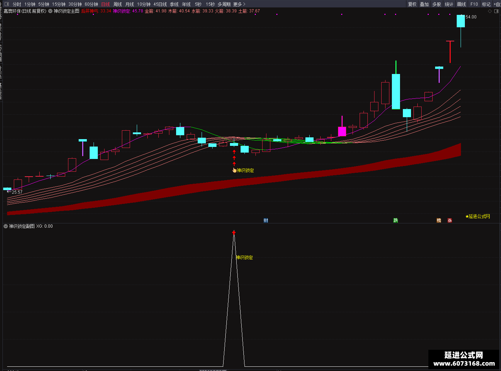The height and width of the screenshot is (371, 501).
Task: Click the red signal marker at sub-chart peak
Action: tap(234, 233)
